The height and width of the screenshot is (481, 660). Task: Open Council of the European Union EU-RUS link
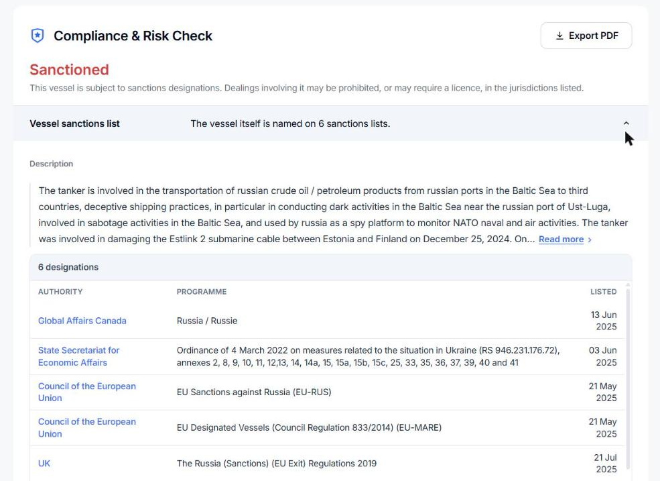point(86,392)
